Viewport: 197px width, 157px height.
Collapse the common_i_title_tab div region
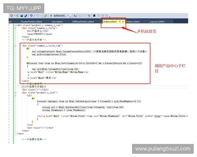(15, 46)
